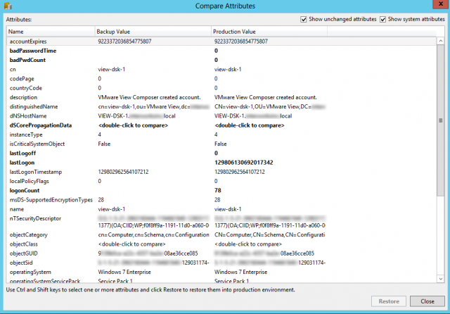Sort by Backup Value column header
Screen dimensions: 450x314
point(153,32)
